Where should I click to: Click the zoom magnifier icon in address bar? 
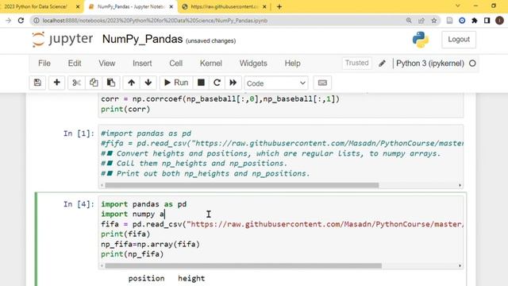(409, 21)
